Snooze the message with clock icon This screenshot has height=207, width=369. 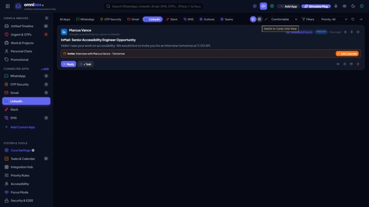(345, 64)
